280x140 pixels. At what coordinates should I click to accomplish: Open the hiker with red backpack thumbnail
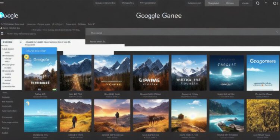click(x=75, y=115)
